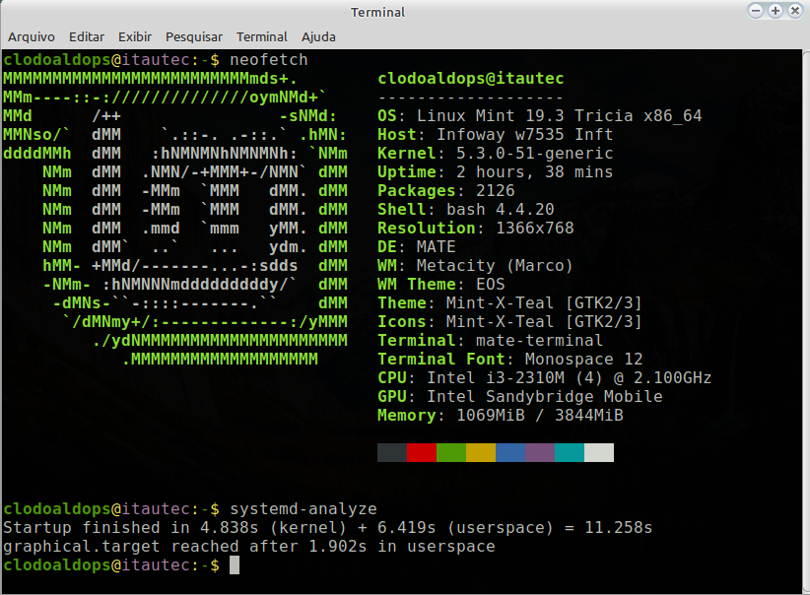
Task: Open the Exibir menu
Action: click(134, 36)
